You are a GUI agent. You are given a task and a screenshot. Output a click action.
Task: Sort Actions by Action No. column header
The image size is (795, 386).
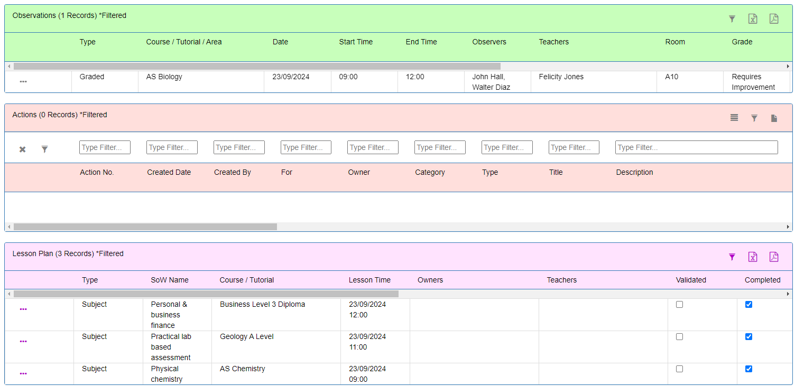pyautogui.click(x=97, y=172)
